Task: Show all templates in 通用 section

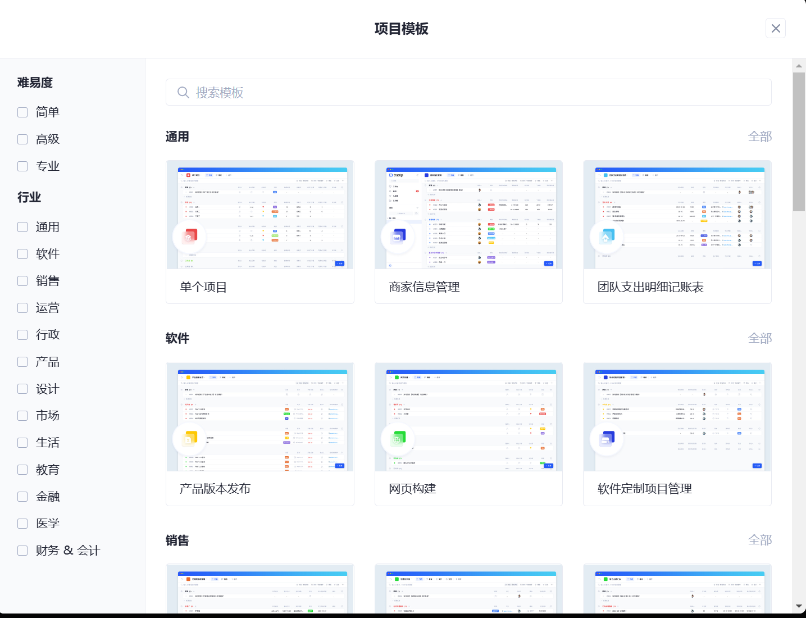Action: pos(759,137)
